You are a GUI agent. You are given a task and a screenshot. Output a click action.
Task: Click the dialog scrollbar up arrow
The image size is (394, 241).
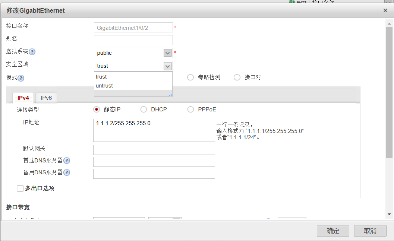tap(389, 24)
